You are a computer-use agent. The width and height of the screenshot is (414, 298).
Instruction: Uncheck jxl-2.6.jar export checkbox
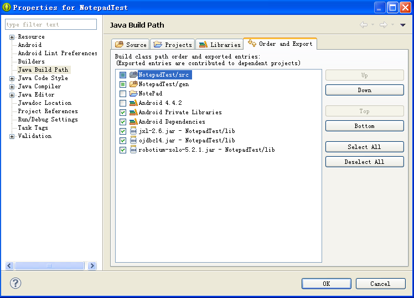123,131
